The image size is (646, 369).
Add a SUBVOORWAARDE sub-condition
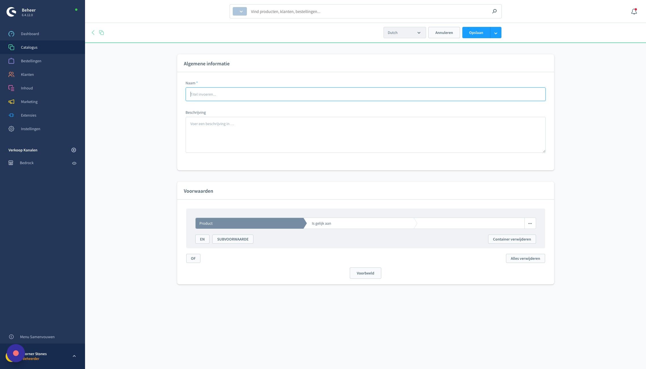click(233, 239)
